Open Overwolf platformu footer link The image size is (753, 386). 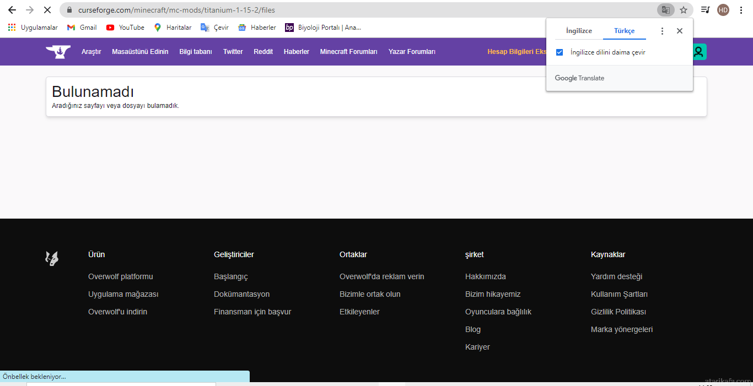(x=121, y=276)
